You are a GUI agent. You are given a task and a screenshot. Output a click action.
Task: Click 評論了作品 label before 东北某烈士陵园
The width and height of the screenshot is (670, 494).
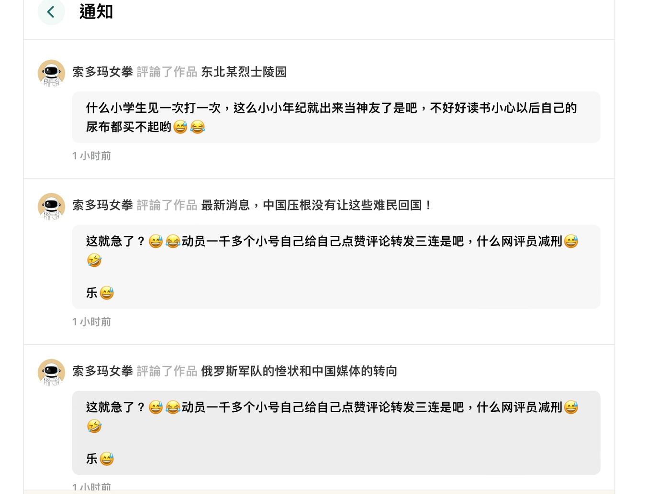tap(167, 72)
